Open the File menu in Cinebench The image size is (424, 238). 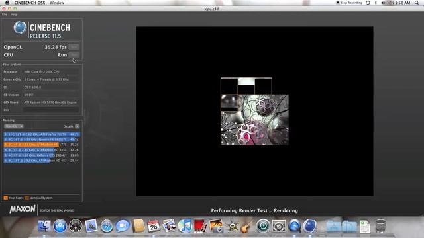[x=5, y=14]
